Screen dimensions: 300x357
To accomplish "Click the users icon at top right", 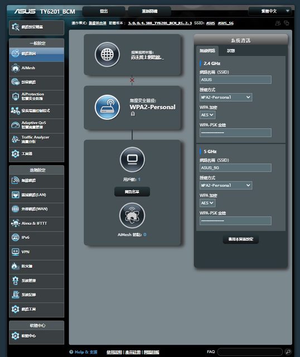I will pos(278,23).
